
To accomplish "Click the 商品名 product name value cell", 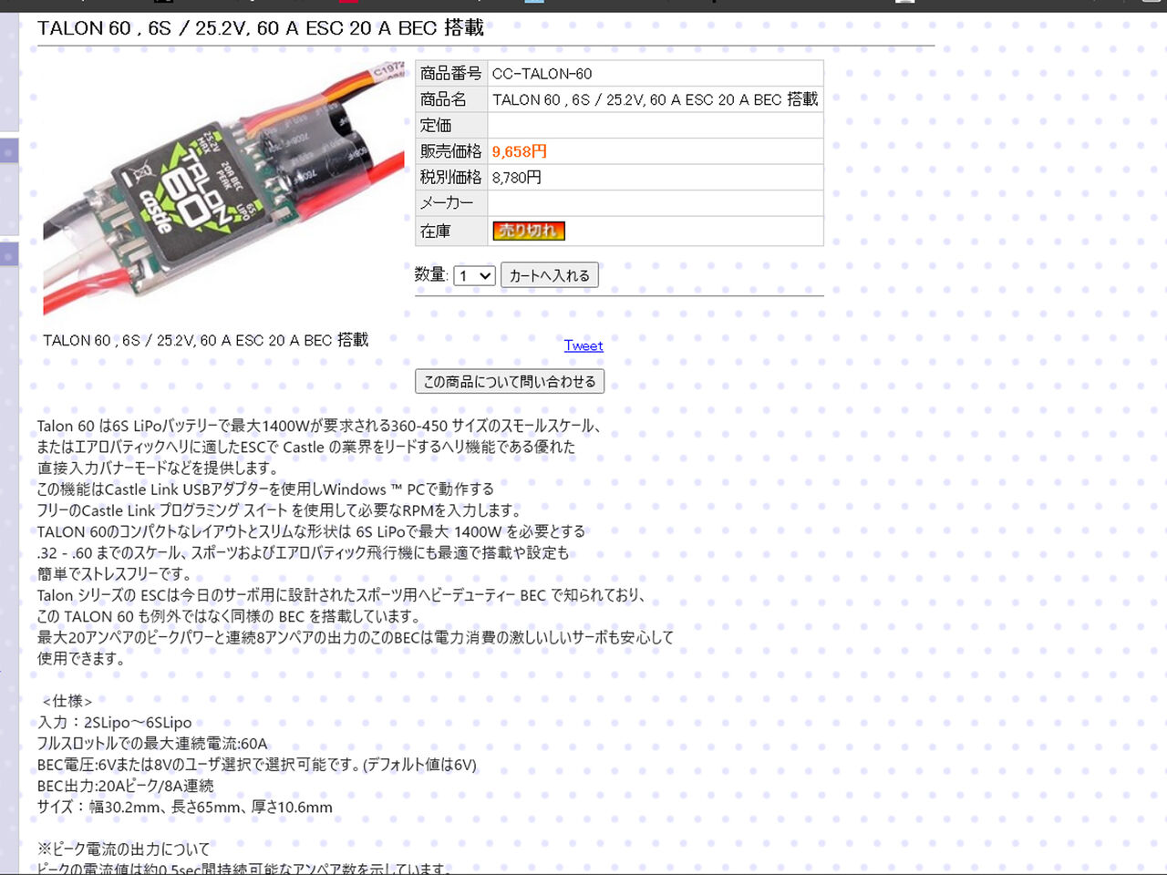I will (656, 99).
